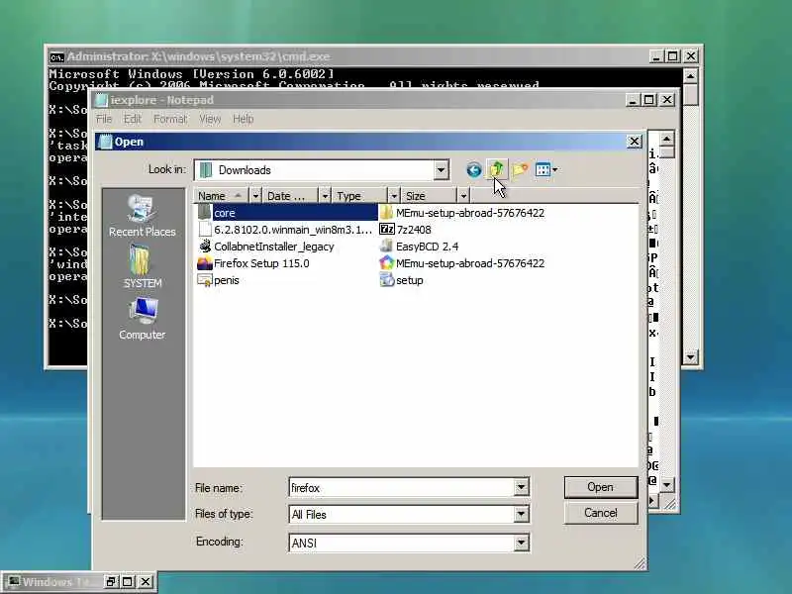Viewport: 792px width, 594px height.
Task: Select Computer in sidebar
Action: (142, 319)
